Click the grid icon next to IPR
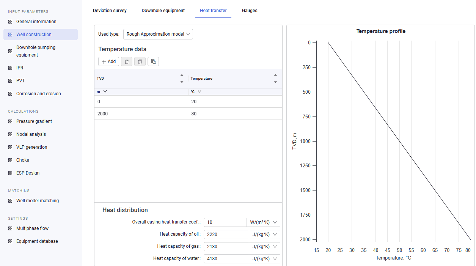Screen dimensions: 476x266 point(10,68)
